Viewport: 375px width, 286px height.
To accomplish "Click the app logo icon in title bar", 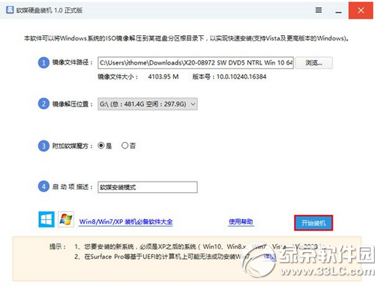I will [10, 10].
